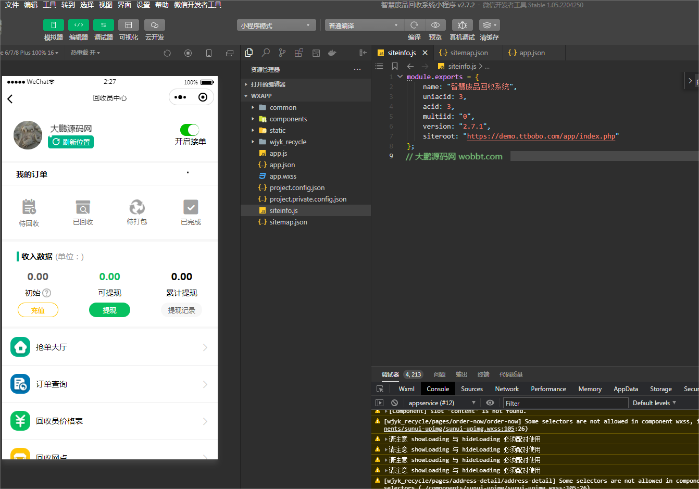Open the Network devtools tab
Viewport: 699px width, 489px height.
[506, 388]
